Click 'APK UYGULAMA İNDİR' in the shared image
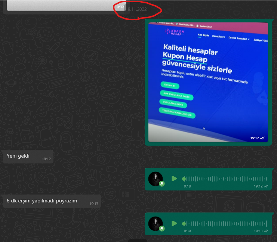 click(176, 95)
